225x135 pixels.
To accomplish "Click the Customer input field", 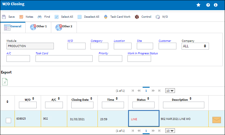I will pyautogui.click(x=167, y=46).
